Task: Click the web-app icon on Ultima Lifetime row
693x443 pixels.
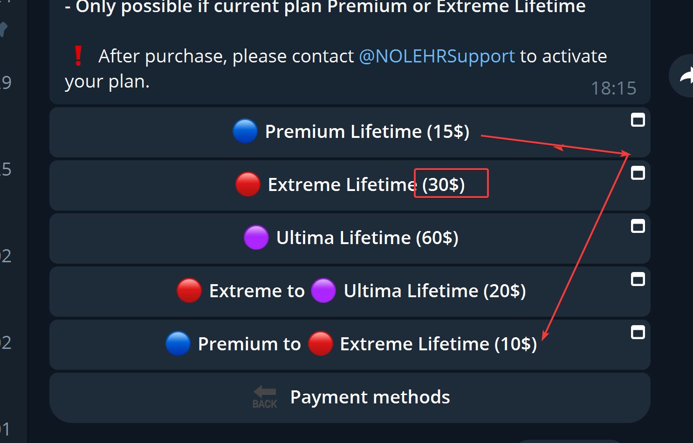Action: point(638,226)
